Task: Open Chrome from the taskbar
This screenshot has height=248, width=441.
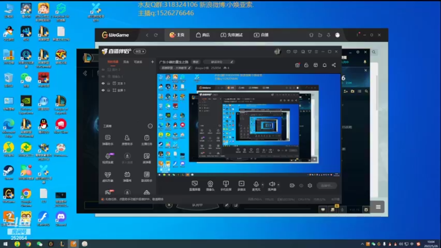Action: pyautogui.click(x=29, y=244)
